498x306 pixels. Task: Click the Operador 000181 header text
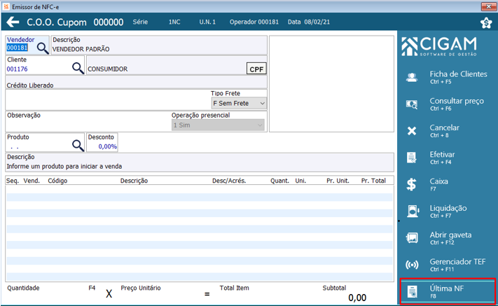tap(254, 22)
